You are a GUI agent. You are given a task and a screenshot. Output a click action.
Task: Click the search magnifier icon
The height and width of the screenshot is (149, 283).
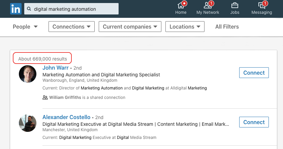pyautogui.click(x=30, y=9)
